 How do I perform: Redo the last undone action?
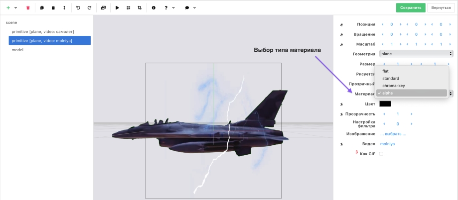[x=89, y=8]
